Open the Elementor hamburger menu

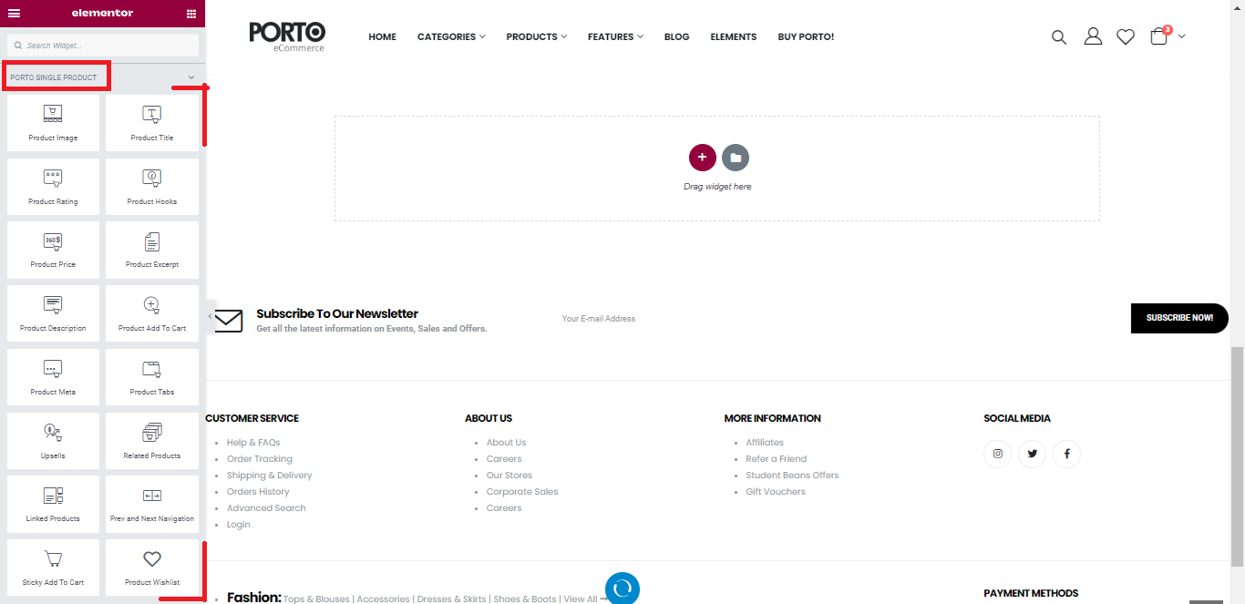(x=14, y=13)
